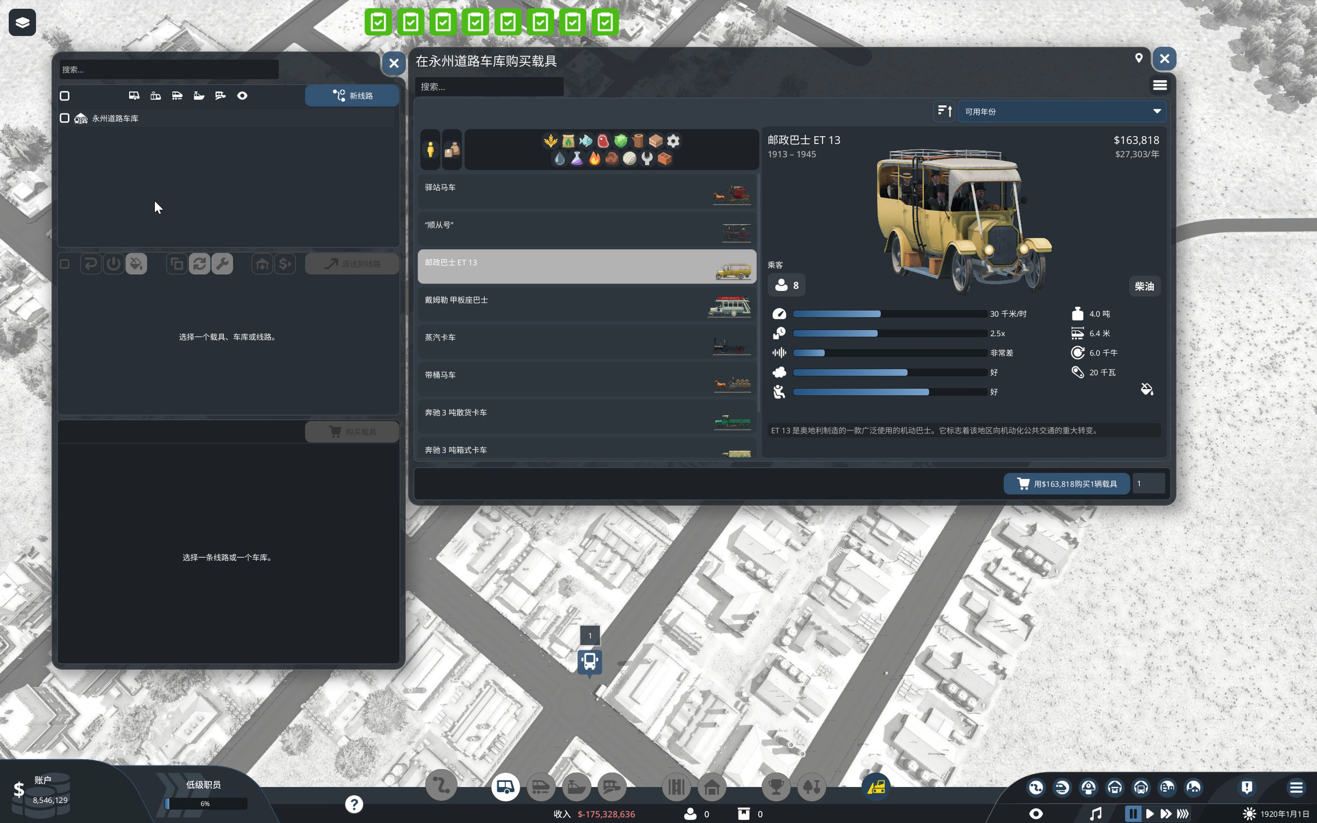Click the help question mark icon

(x=354, y=804)
